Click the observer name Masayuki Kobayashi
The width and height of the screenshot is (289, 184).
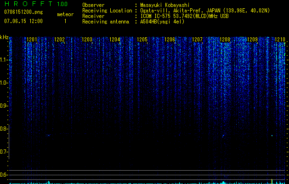tap(165, 5)
